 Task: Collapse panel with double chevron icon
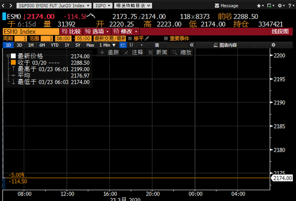coord(192,45)
